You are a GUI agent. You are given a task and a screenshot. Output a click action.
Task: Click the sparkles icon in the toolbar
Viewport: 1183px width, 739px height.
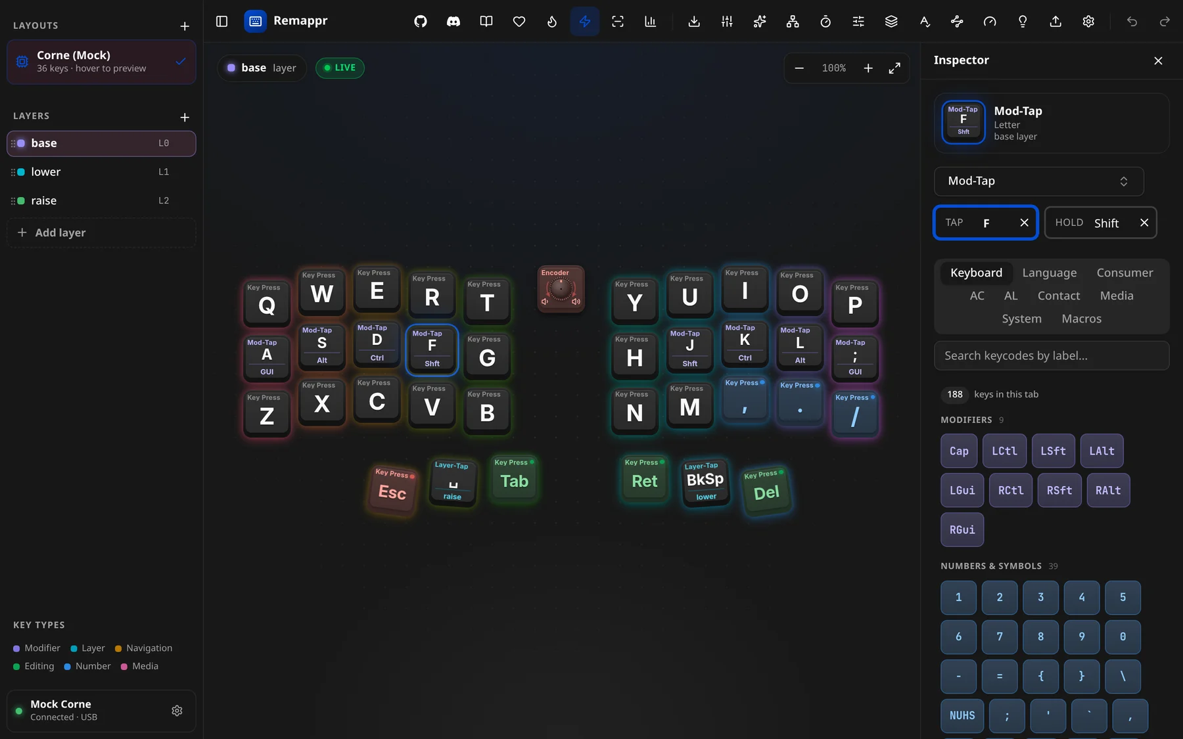(x=760, y=22)
